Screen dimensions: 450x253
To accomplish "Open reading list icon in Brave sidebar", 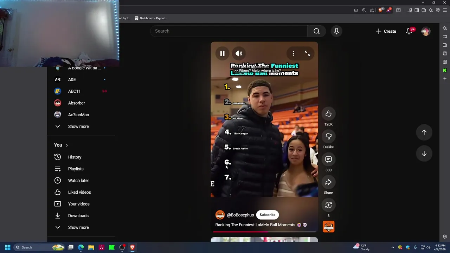I will (445, 62).
